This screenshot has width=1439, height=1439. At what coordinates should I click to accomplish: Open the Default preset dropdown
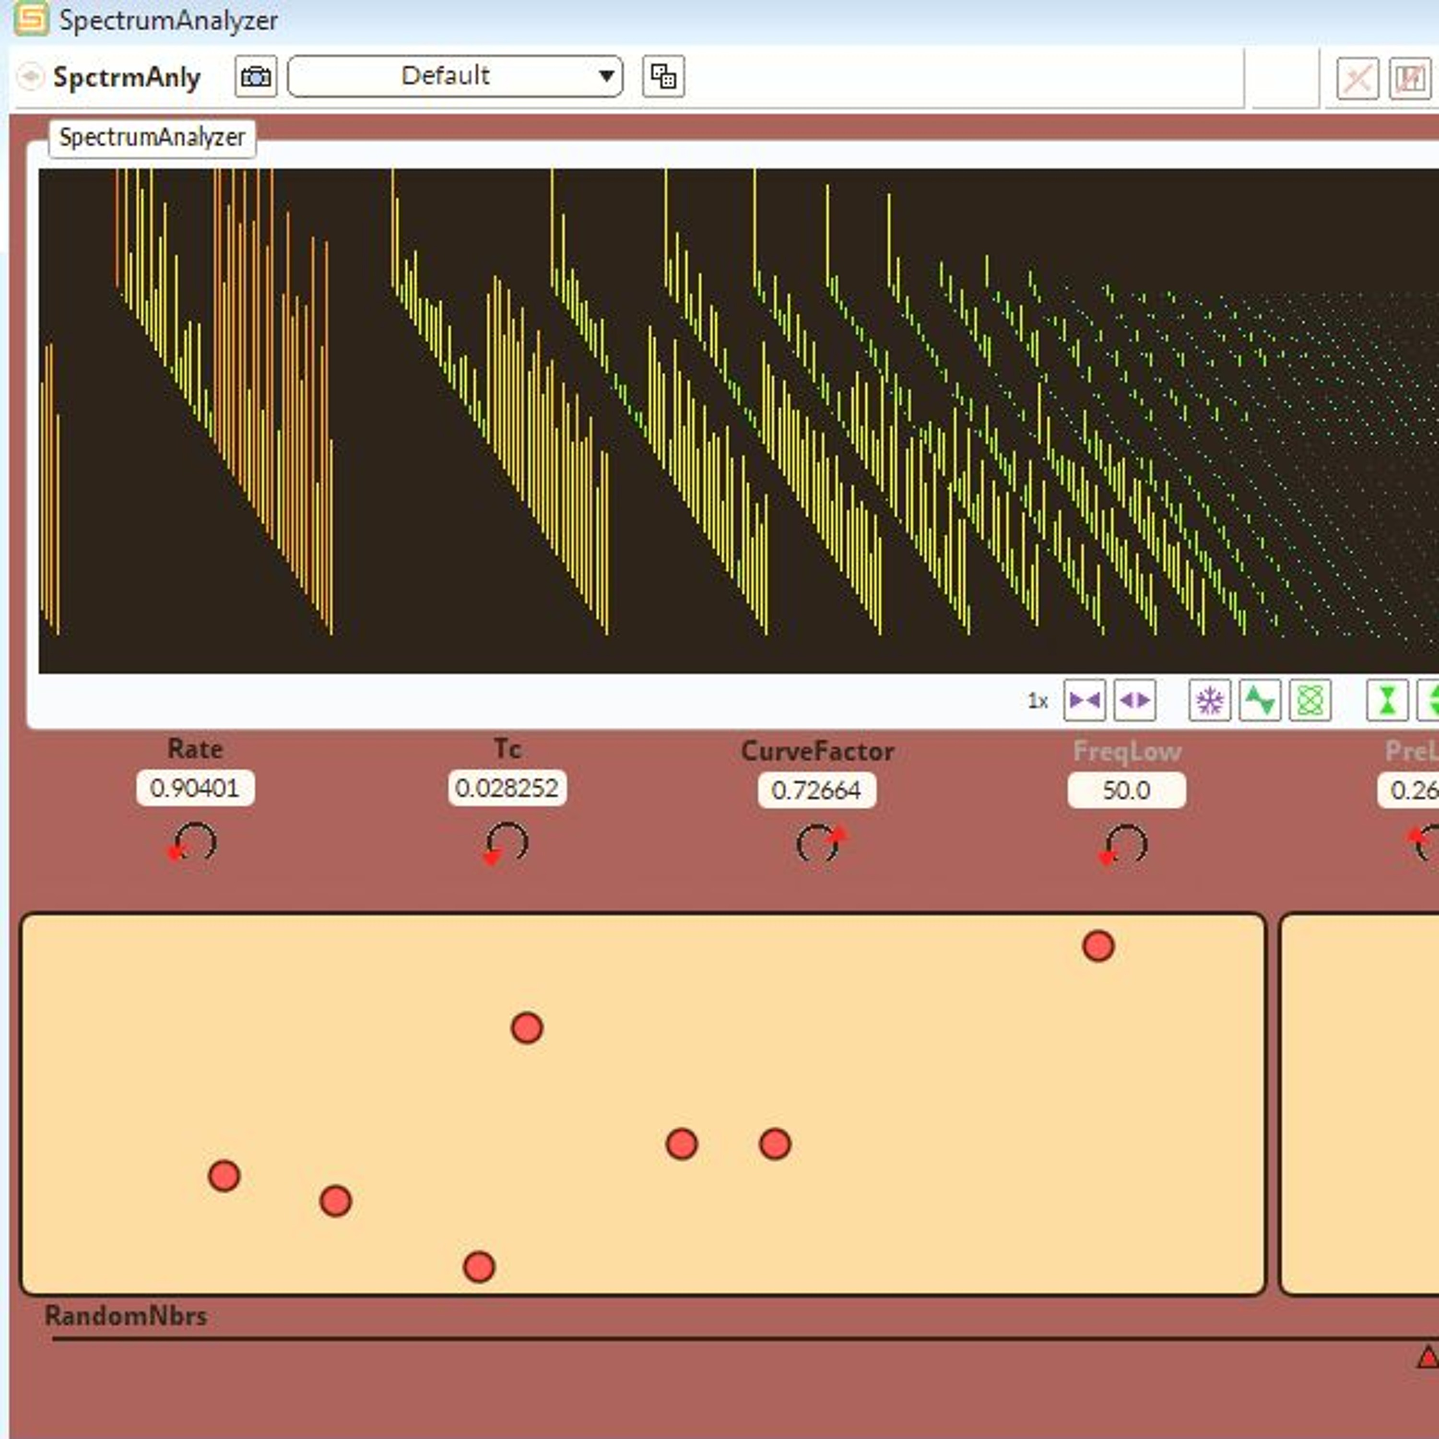tap(455, 76)
